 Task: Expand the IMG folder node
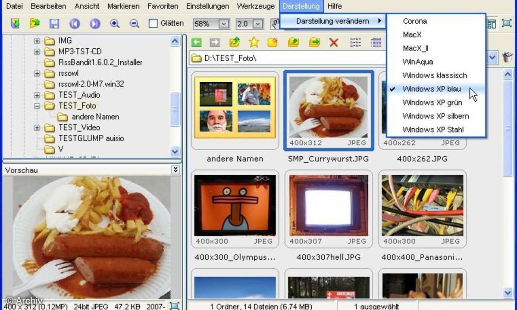tap(37, 41)
